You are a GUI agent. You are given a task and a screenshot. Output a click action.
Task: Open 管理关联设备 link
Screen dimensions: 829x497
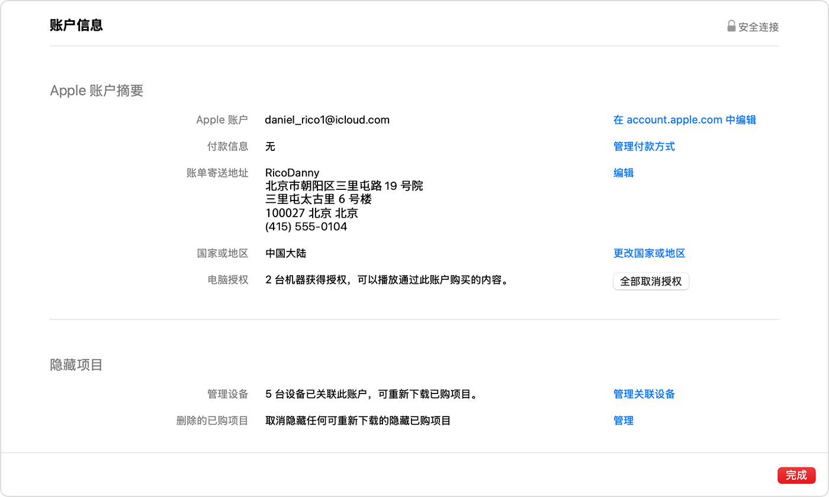click(x=644, y=394)
